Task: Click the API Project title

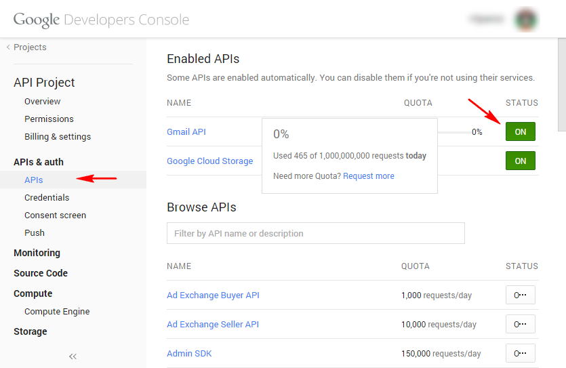Action: click(x=44, y=83)
